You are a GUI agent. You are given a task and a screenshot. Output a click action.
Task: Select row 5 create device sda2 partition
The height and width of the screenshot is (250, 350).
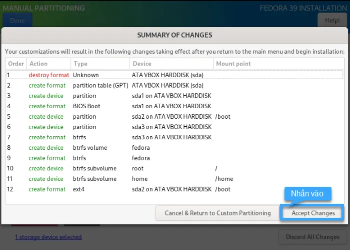pyautogui.click(x=174, y=117)
